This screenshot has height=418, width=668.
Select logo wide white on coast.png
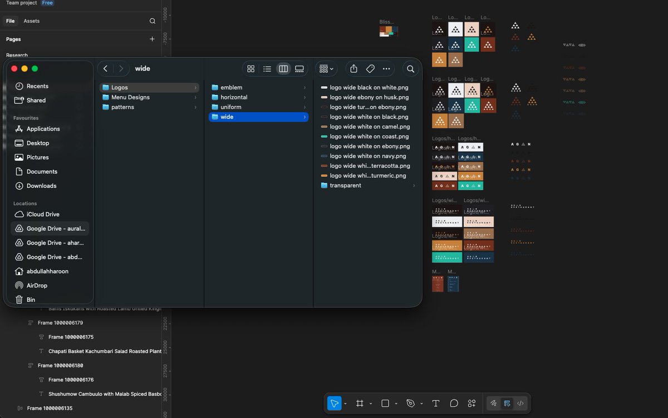tap(368, 137)
